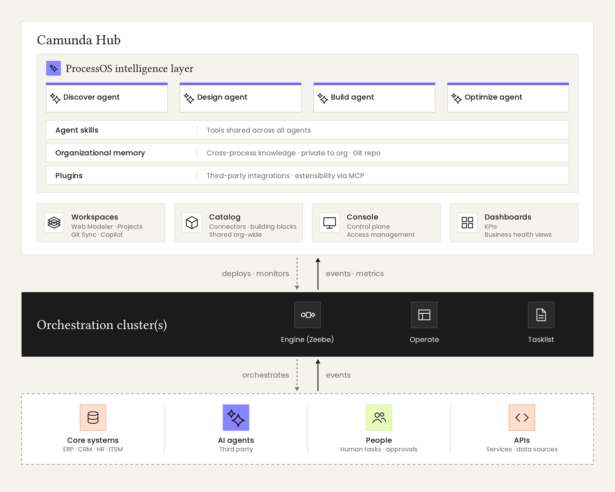Click the Workspaces stacked layers icon
The image size is (615, 492).
tap(54, 223)
